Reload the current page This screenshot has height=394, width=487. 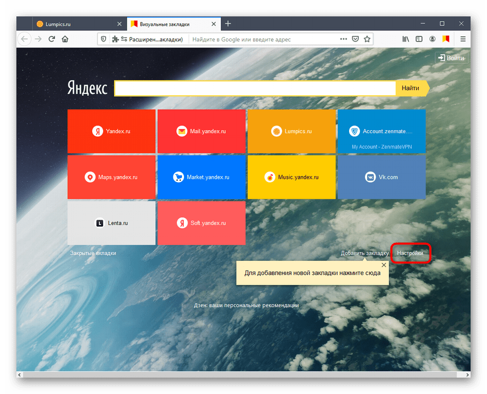coord(52,39)
